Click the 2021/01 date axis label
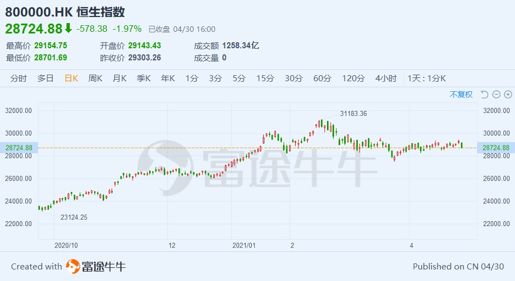Image resolution: width=515 pixels, height=281 pixels. 243,245
